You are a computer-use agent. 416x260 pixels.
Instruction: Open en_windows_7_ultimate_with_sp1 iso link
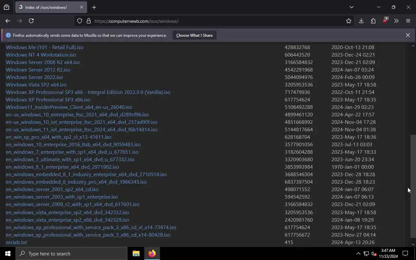70,159
